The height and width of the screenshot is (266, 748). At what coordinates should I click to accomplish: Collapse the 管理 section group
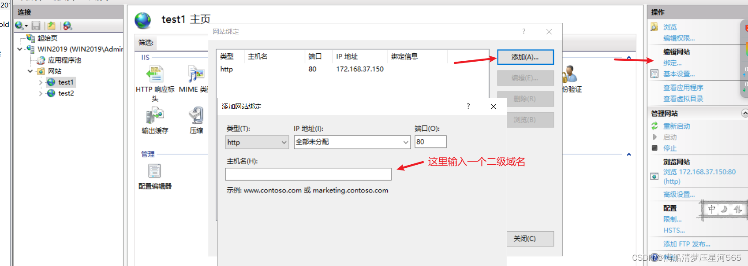point(629,155)
